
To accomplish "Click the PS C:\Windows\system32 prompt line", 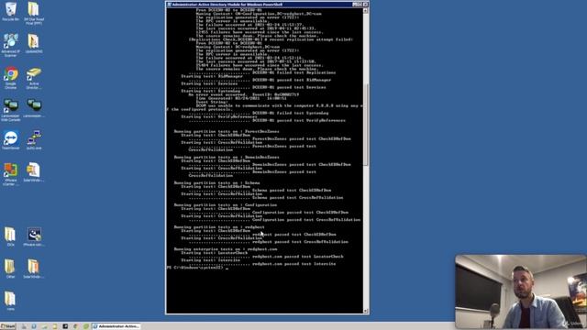I will [x=197, y=268].
